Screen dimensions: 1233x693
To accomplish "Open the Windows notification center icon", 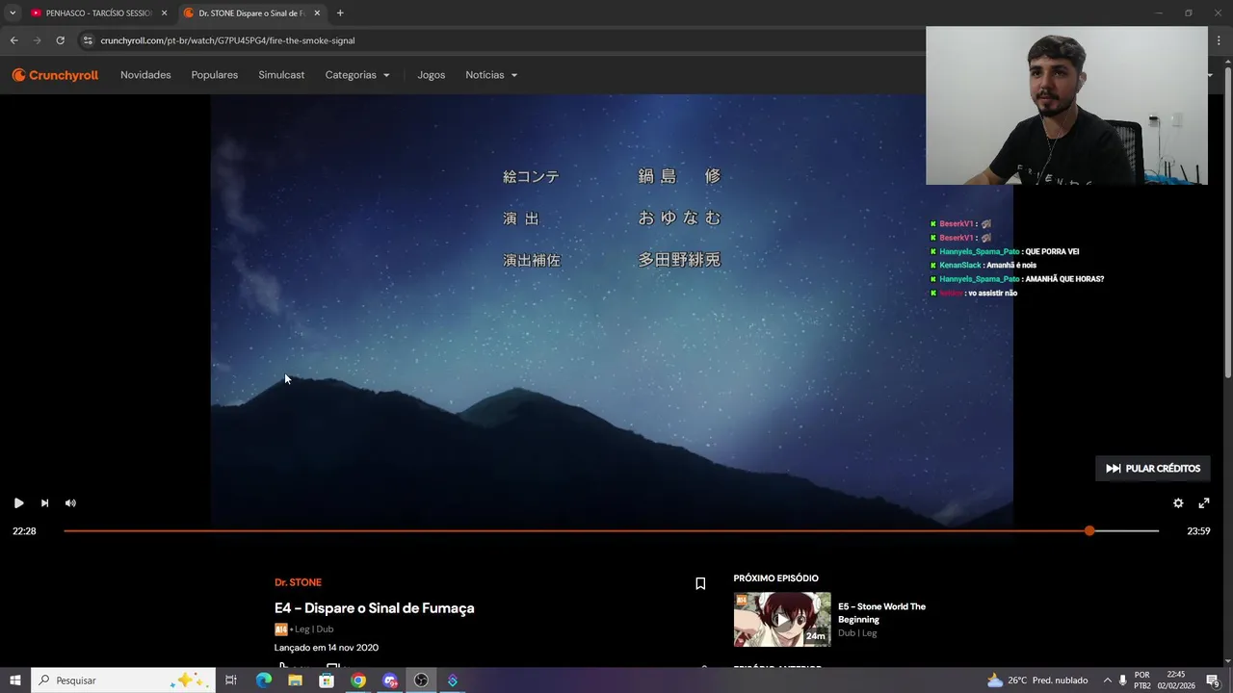I will (x=1213, y=680).
